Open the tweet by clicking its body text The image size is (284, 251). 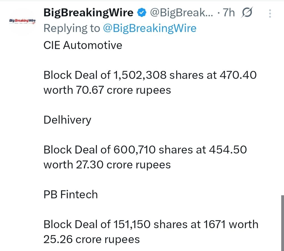[150, 82]
